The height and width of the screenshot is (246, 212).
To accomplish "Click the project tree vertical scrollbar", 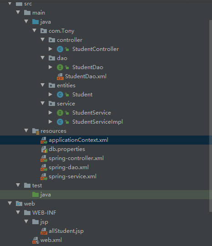I will click(x=211, y=116).
